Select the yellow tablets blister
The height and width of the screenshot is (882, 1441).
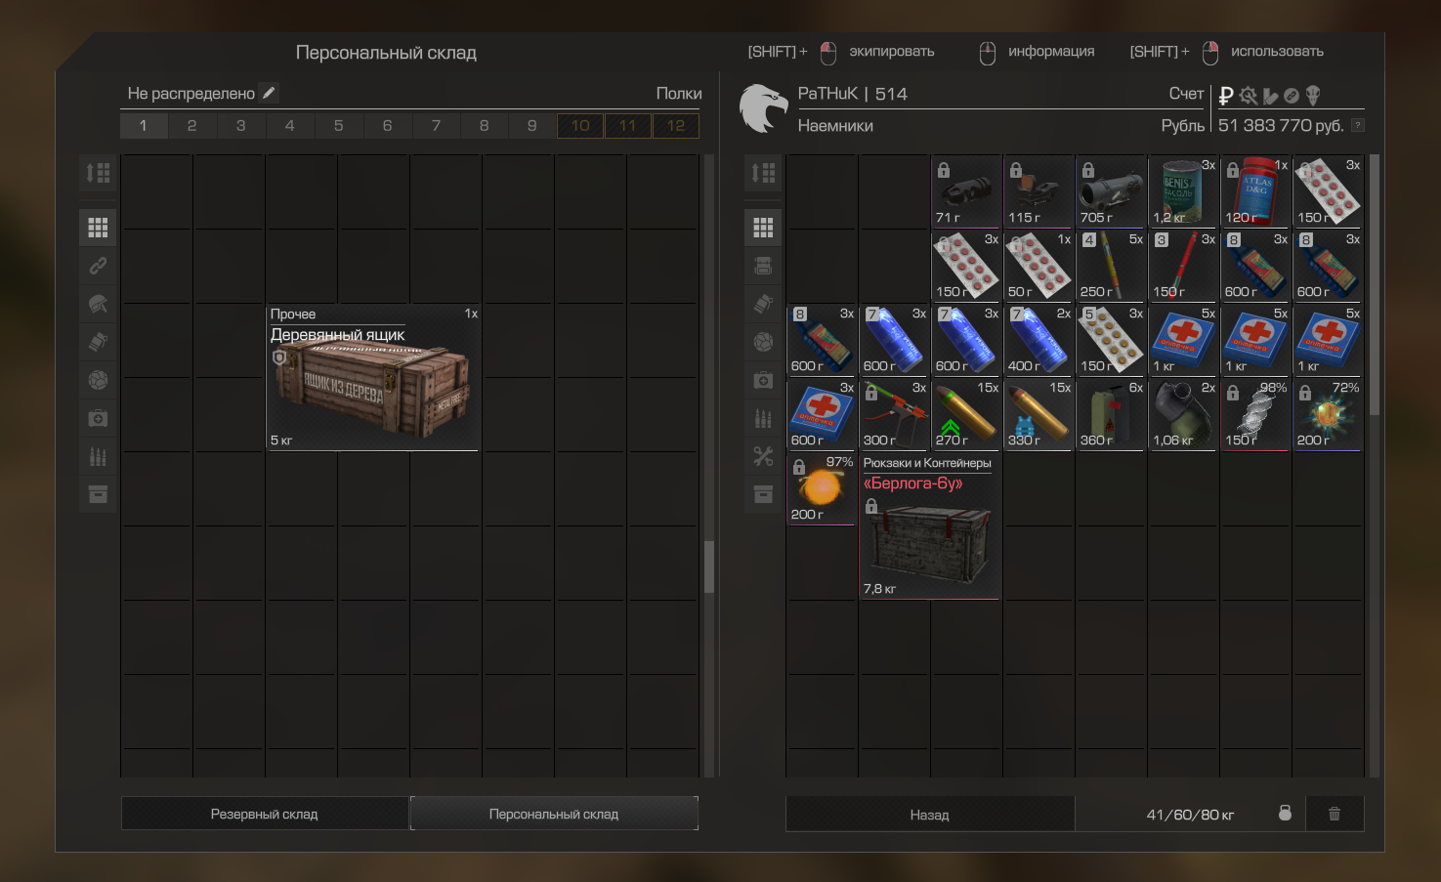(x=1111, y=340)
